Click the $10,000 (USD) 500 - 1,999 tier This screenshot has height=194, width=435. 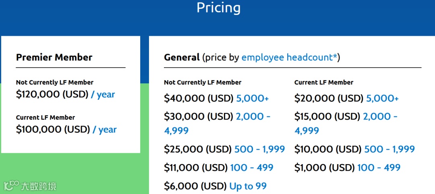point(354,149)
